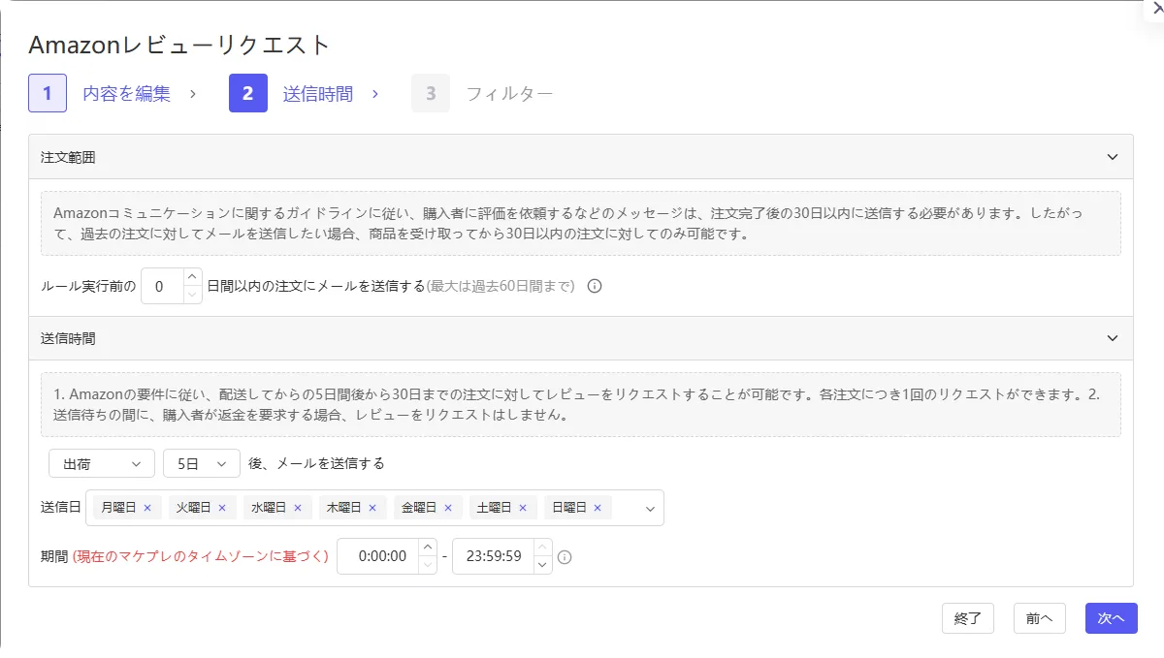Screen dimensions: 1164x658
Task: Remove 金曜日 tag from send days
Action: (x=448, y=508)
